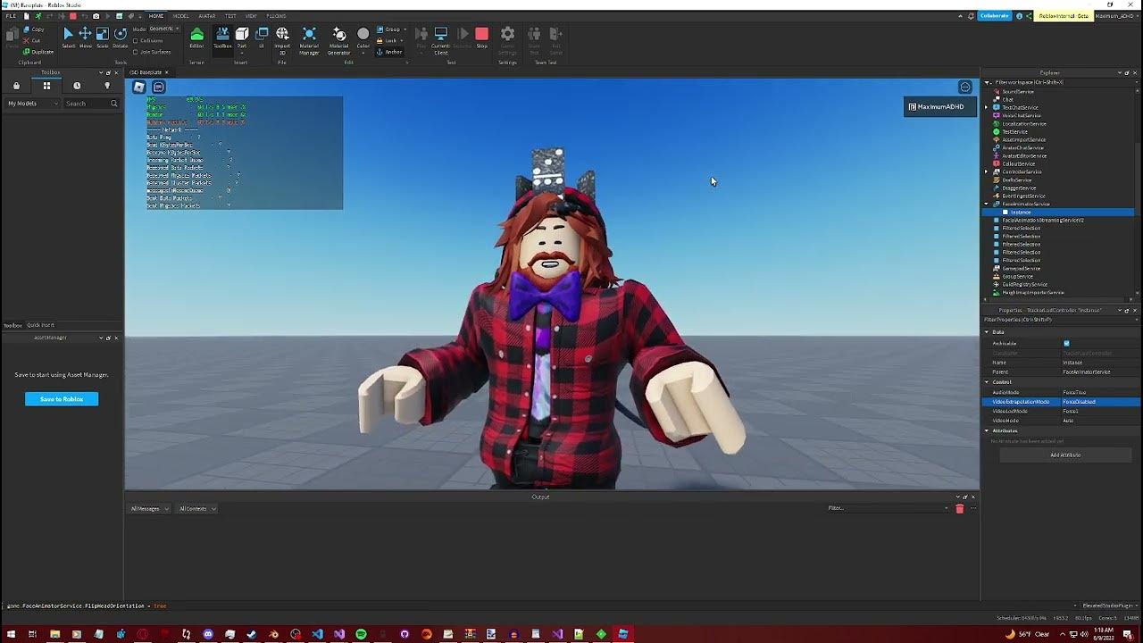The image size is (1143, 643).
Task: Click the Save to Roblox button
Action: (x=62, y=399)
